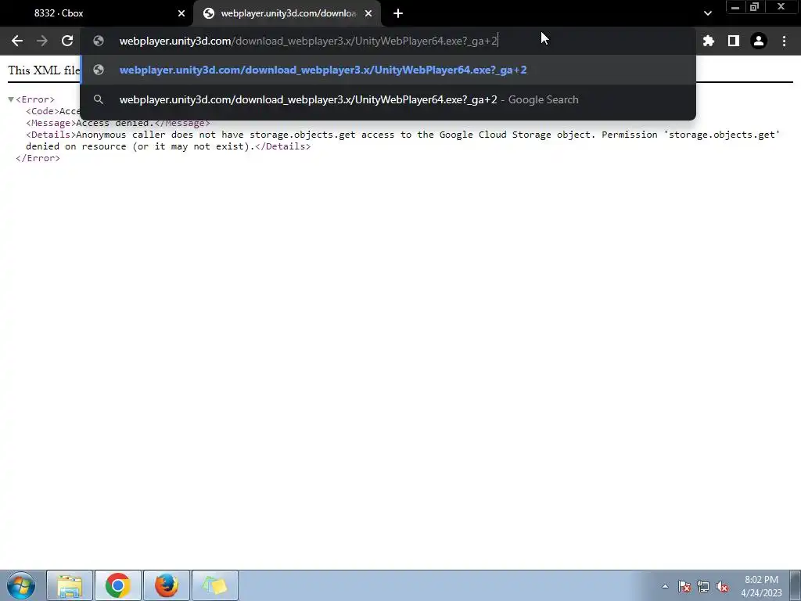Go back to the previous page
This screenshot has width=801, height=601.
(x=17, y=41)
